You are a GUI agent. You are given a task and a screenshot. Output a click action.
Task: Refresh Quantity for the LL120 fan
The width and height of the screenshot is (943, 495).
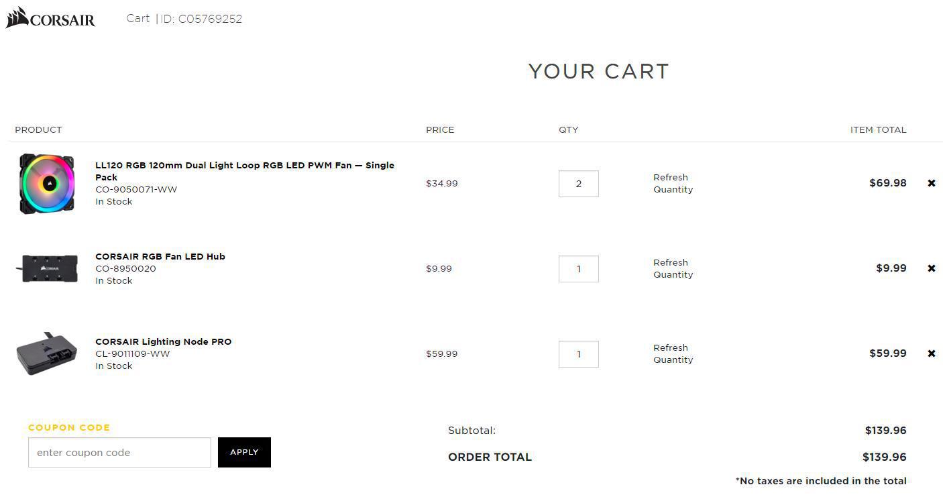(673, 183)
